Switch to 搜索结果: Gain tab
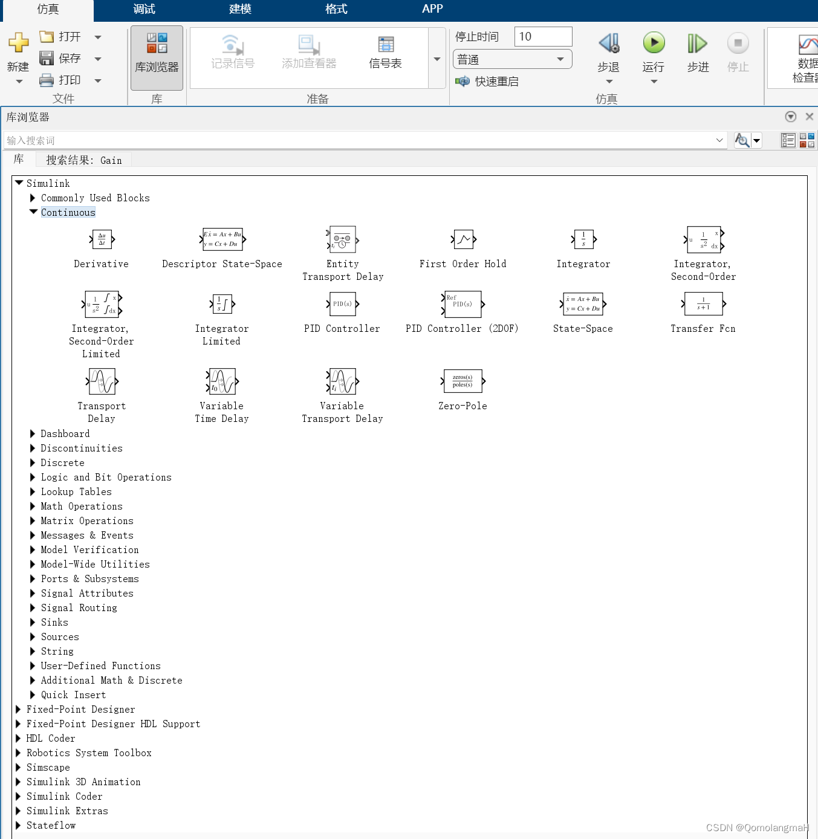 [x=84, y=160]
